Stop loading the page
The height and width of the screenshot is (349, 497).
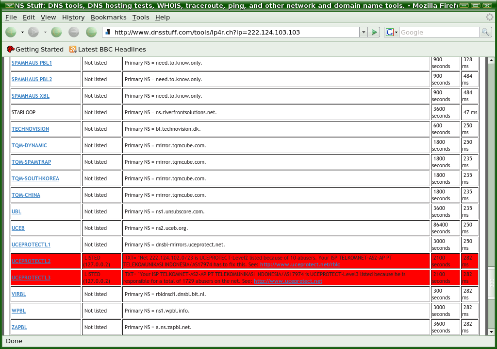tap(74, 32)
